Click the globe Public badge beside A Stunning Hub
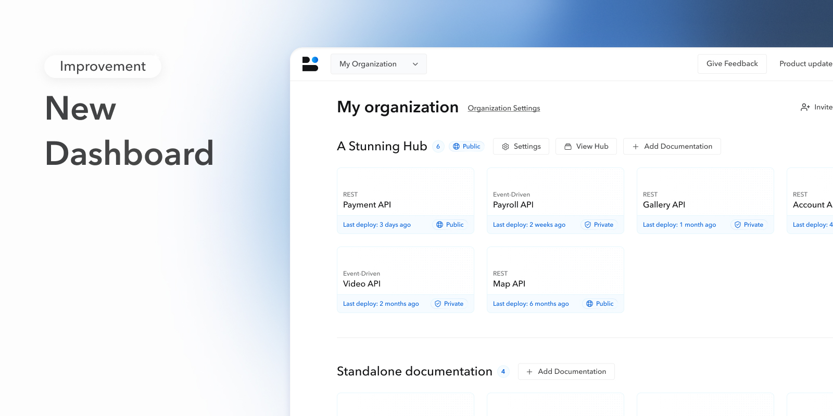833x416 pixels. click(x=466, y=147)
